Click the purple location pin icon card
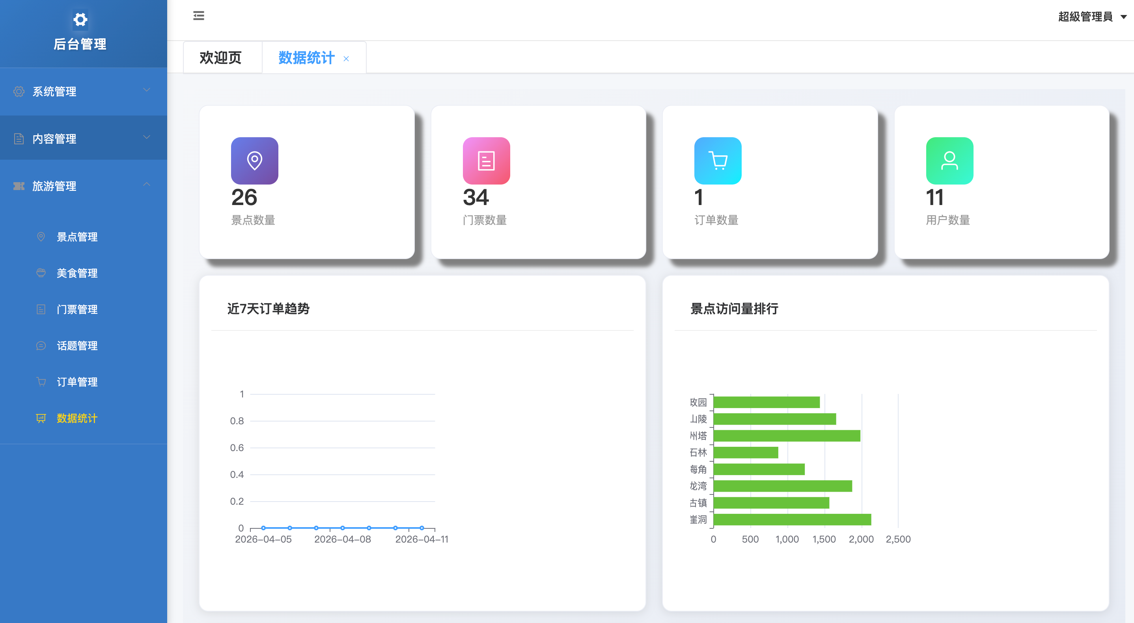The height and width of the screenshot is (623, 1134). pyautogui.click(x=254, y=161)
